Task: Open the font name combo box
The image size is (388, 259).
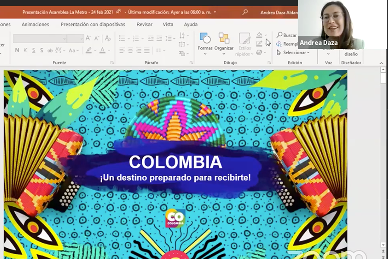Action: pyautogui.click(x=40, y=39)
